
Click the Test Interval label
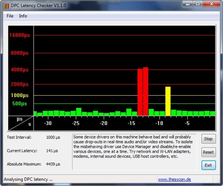(x=19, y=137)
